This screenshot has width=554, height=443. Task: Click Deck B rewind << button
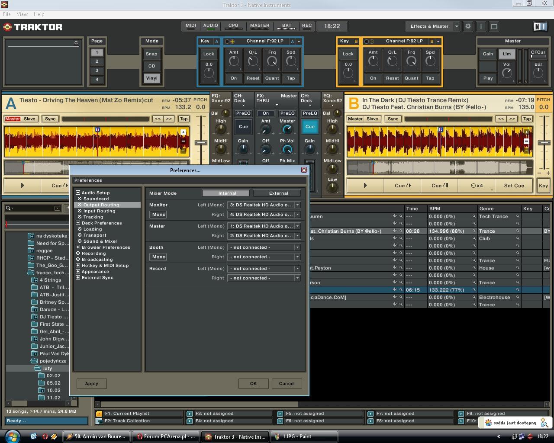(x=501, y=119)
